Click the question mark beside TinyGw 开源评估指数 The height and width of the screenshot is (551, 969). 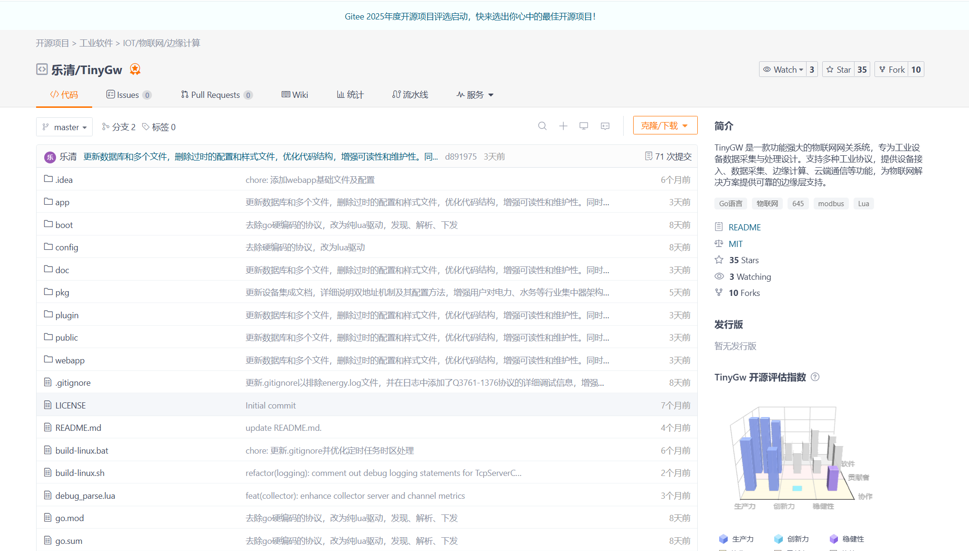point(816,377)
